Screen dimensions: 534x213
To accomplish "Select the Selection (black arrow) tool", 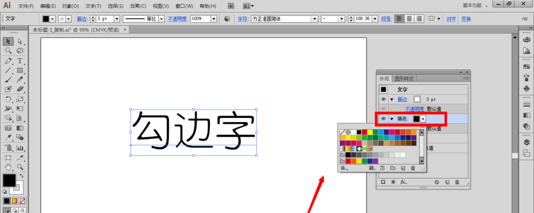I will pos(8,42).
